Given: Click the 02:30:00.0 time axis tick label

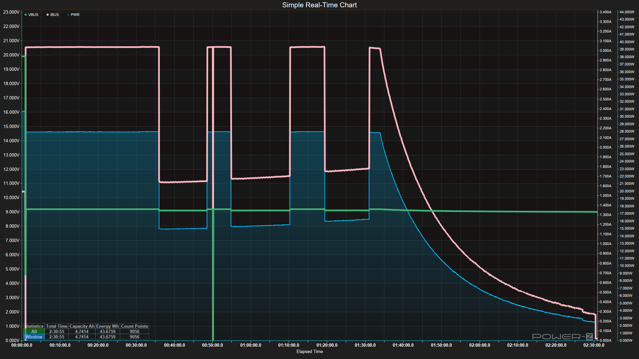Looking at the screenshot, I should click(594, 345).
